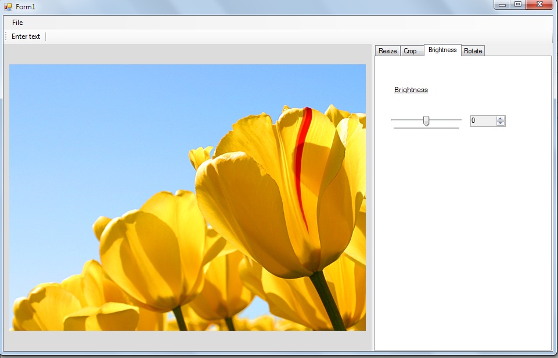Close the Form1 window
The width and height of the screenshot is (558, 358).
click(539, 5)
